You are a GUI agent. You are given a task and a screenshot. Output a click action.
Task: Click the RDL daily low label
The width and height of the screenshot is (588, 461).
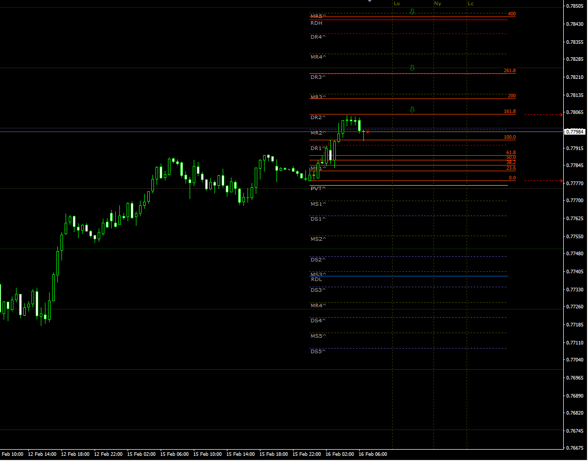316,279
